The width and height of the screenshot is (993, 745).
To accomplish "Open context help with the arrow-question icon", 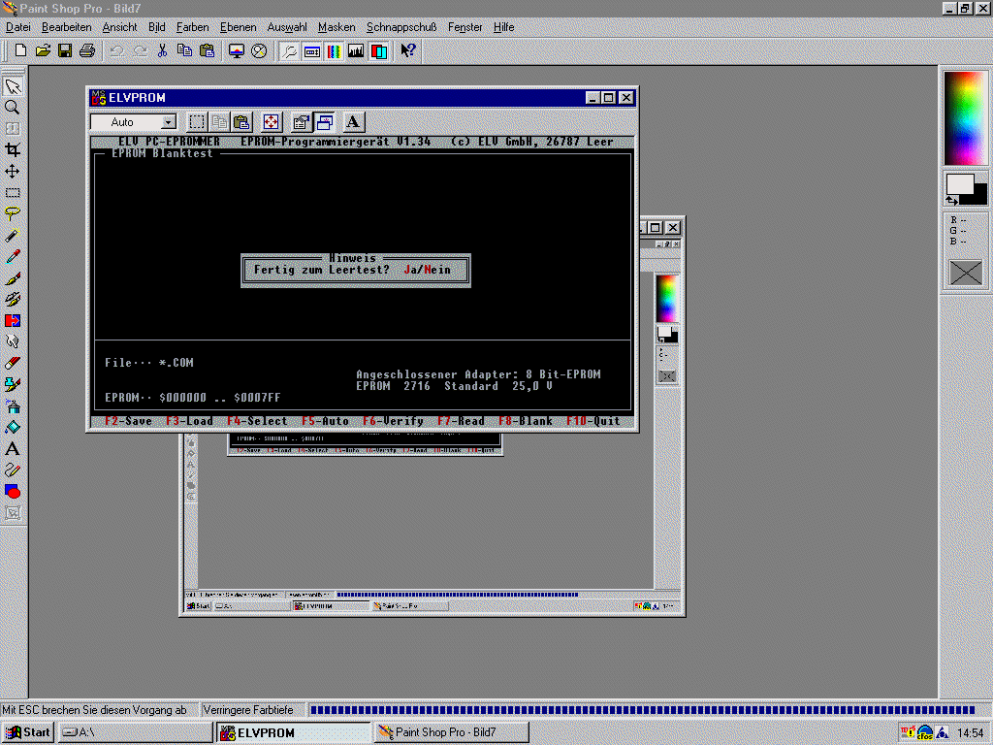I will tap(408, 50).
